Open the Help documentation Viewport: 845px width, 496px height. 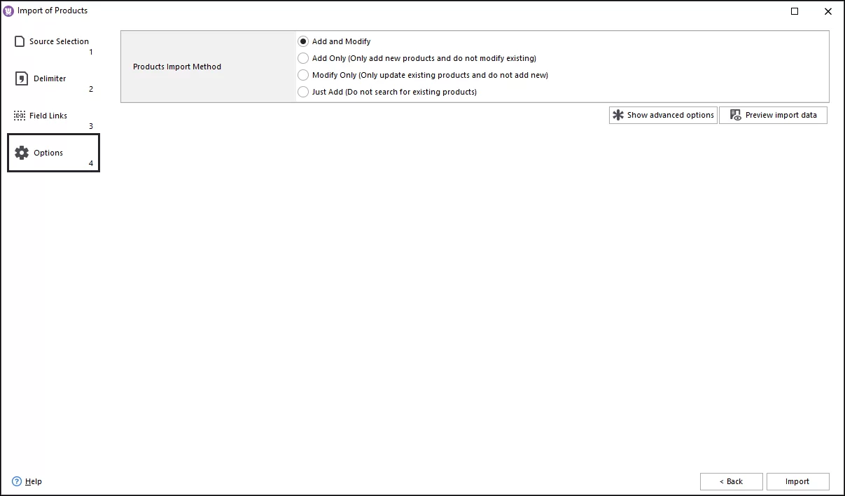pyautogui.click(x=32, y=481)
